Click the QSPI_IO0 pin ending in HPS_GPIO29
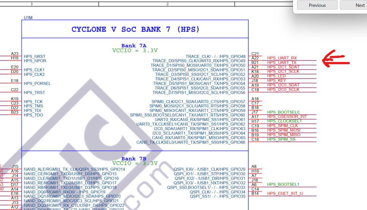Image resolution: width=367 pixels, height=210 pixels. [x=209, y=170]
